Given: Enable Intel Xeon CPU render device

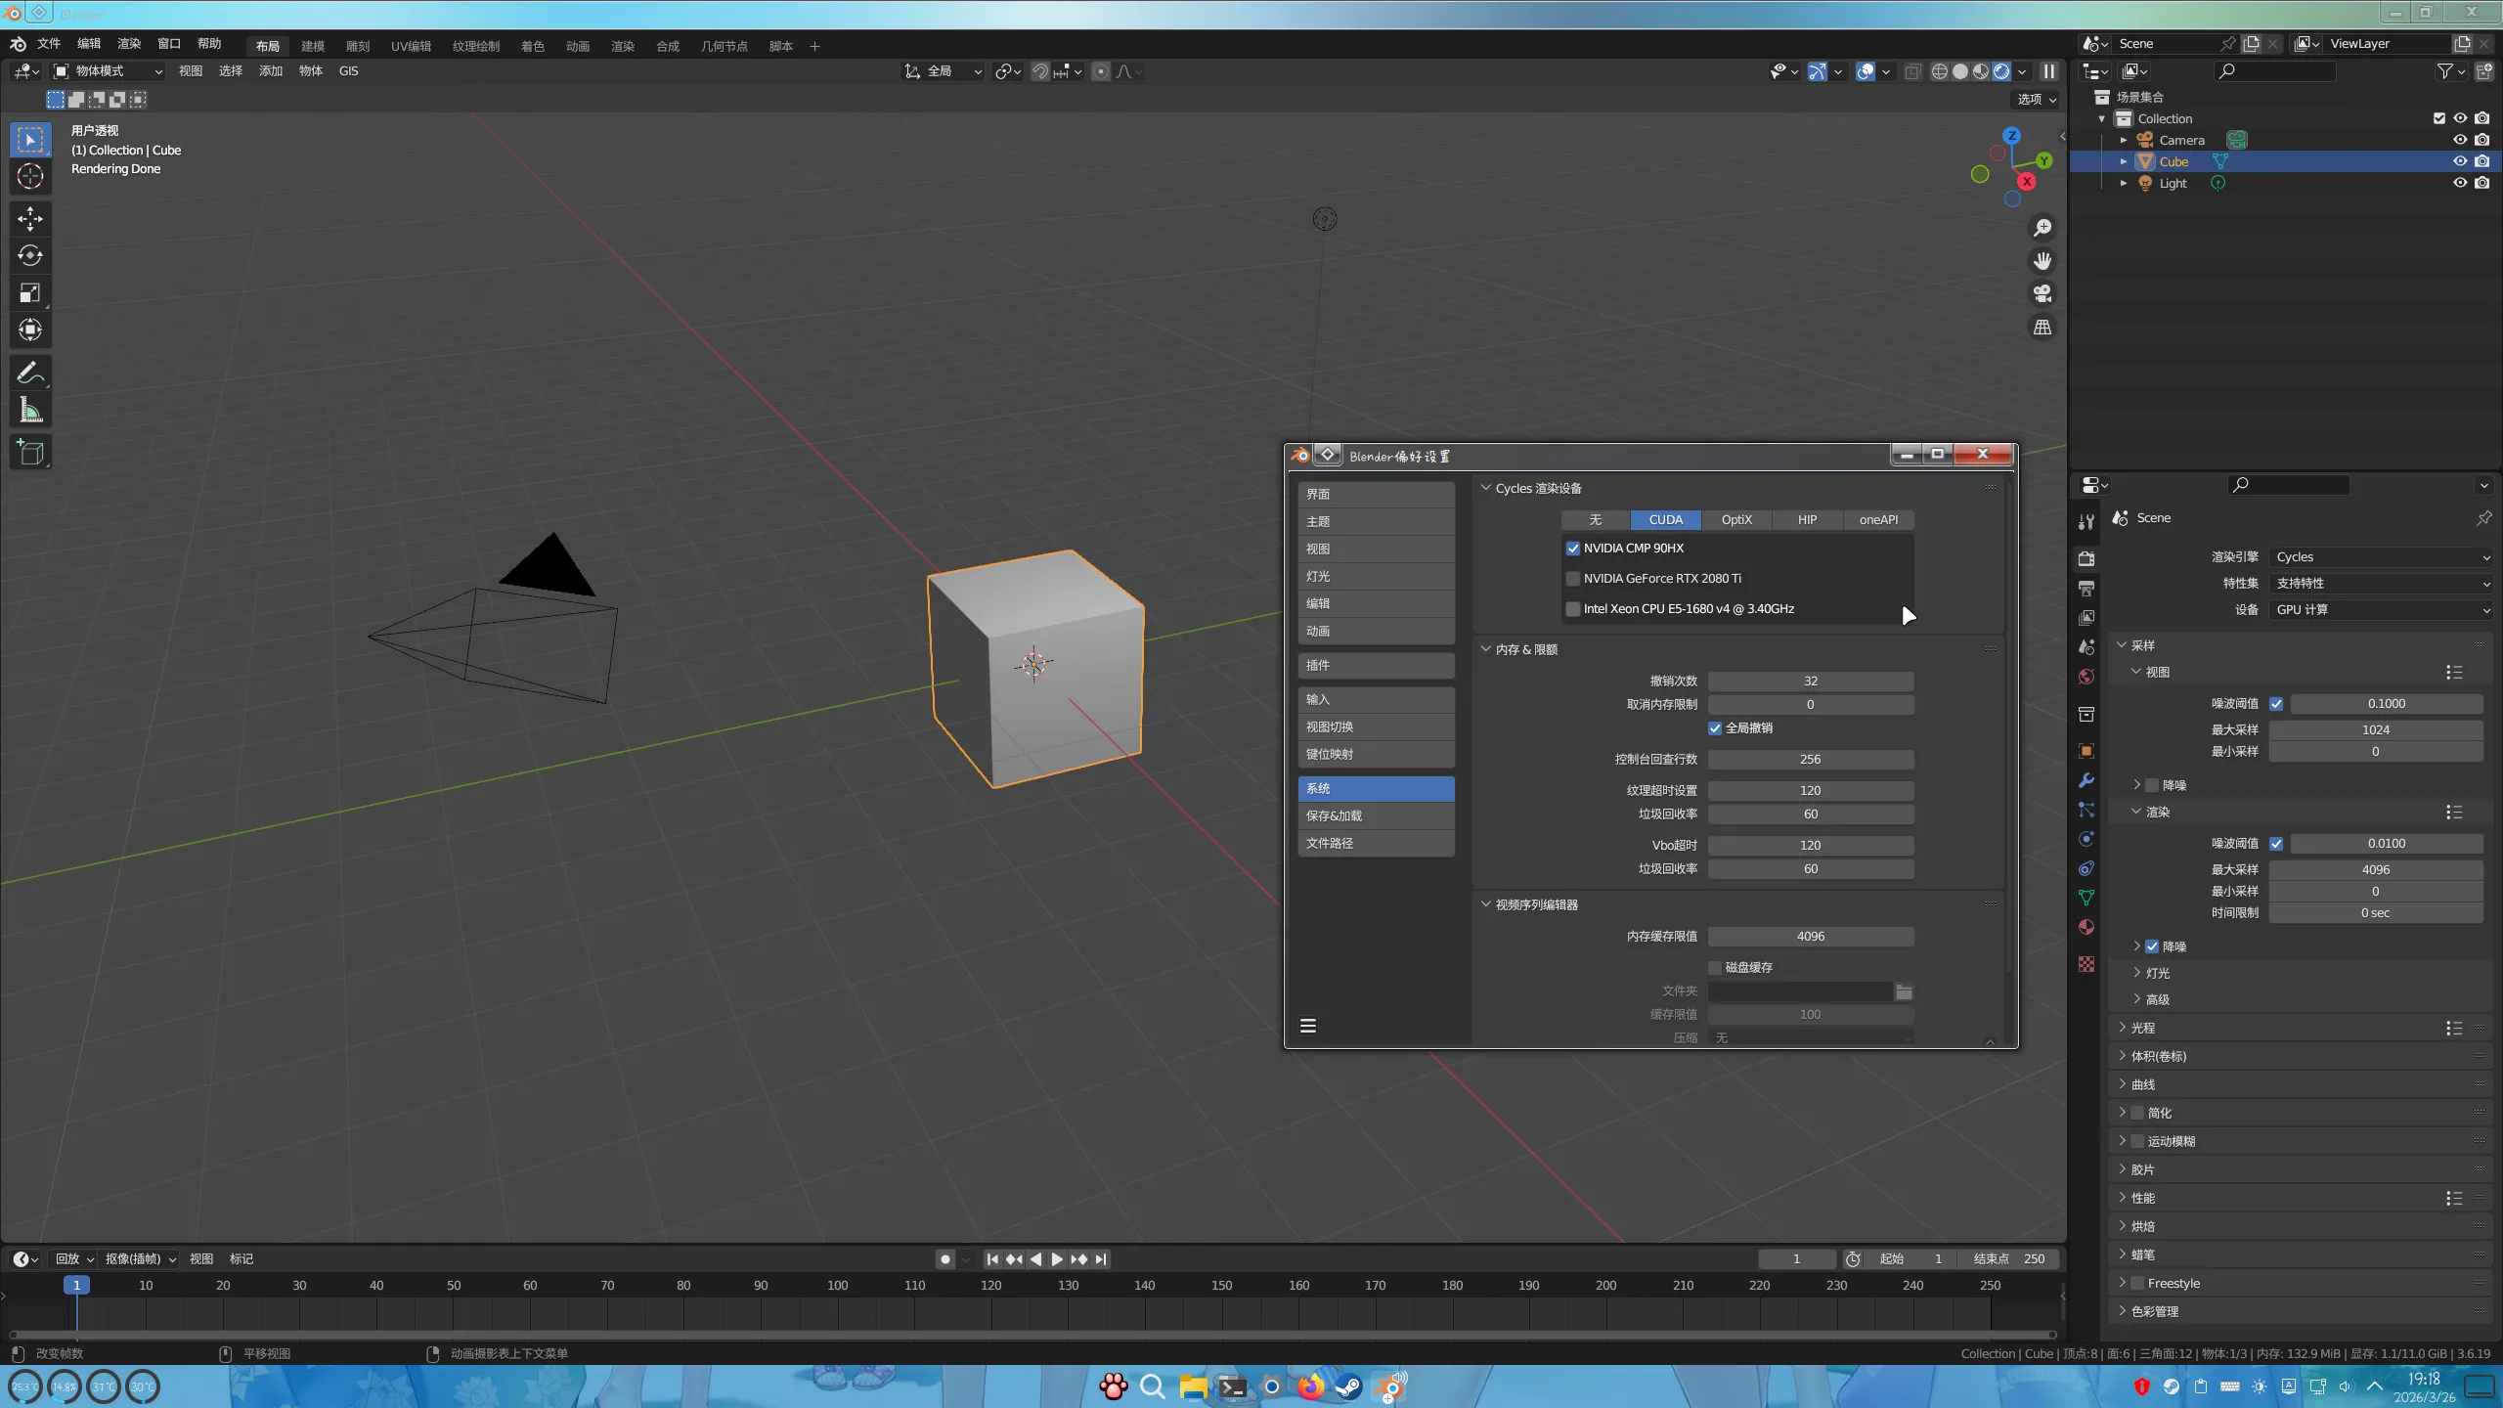Looking at the screenshot, I should pyautogui.click(x=1573, y=609).
